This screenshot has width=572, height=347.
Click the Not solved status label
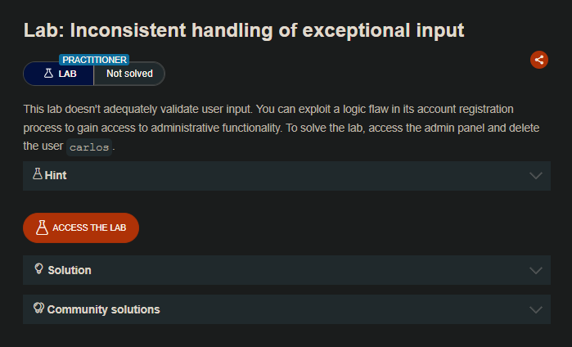point(129,74)
